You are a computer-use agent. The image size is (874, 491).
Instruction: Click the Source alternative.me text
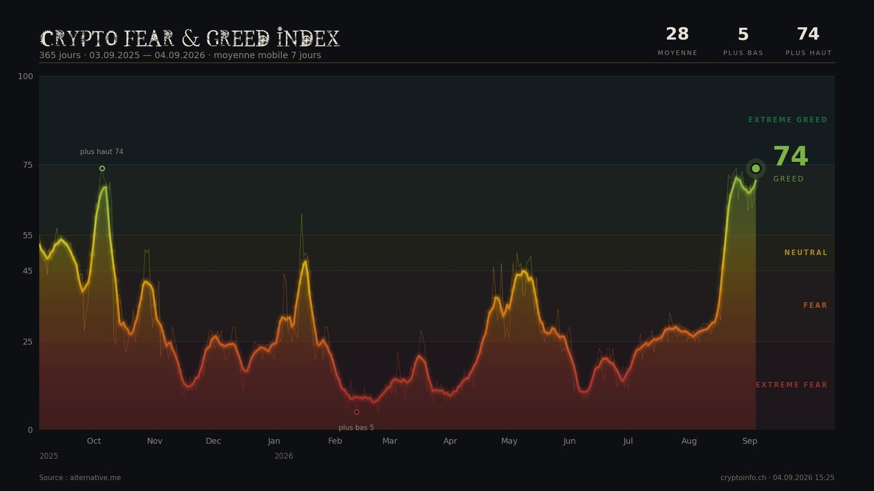80,478
